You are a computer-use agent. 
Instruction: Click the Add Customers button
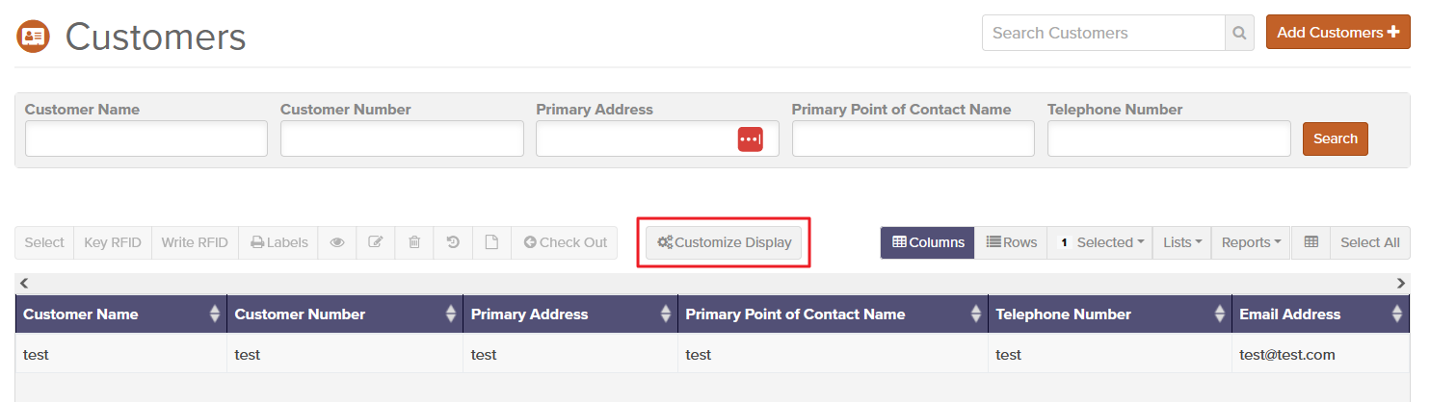[1337, 33]
